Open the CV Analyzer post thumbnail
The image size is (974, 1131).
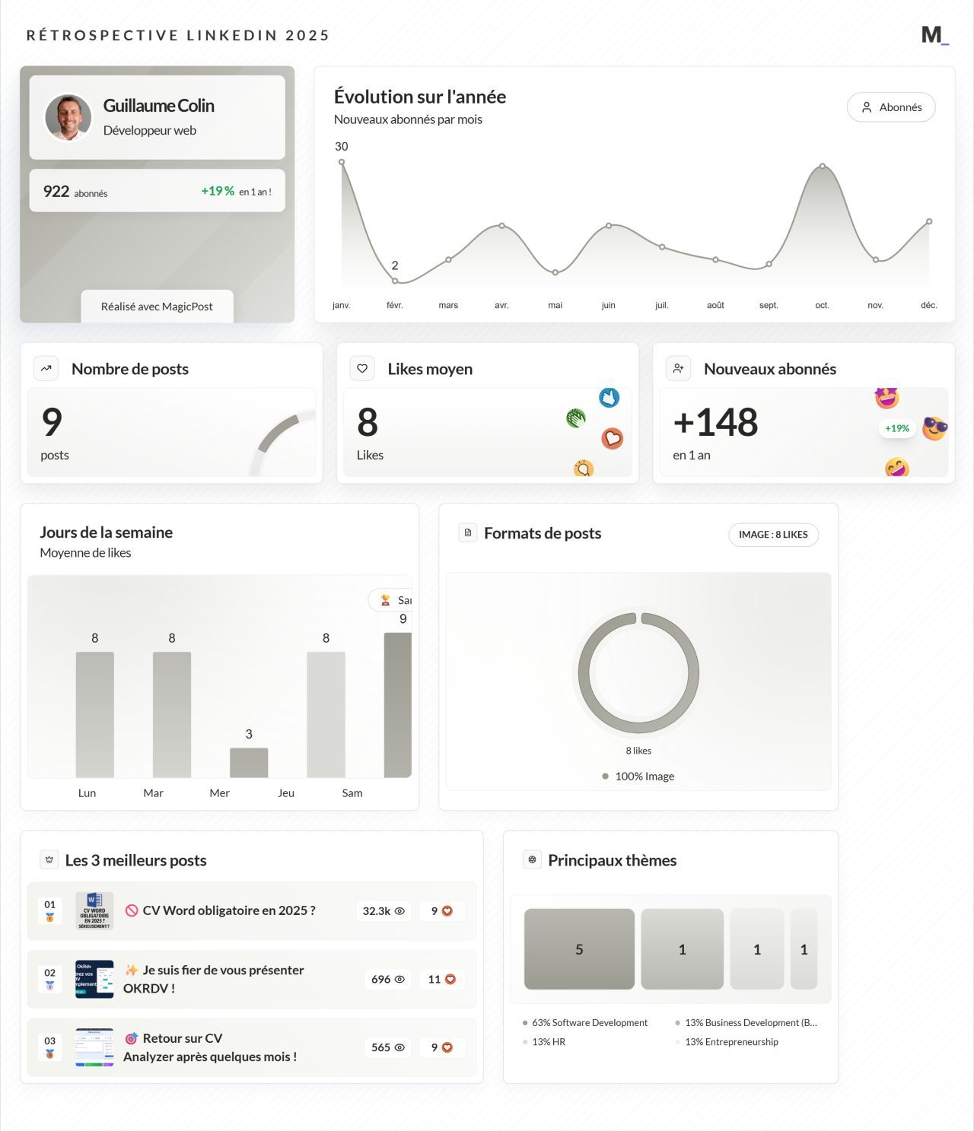pos(94,1047)
